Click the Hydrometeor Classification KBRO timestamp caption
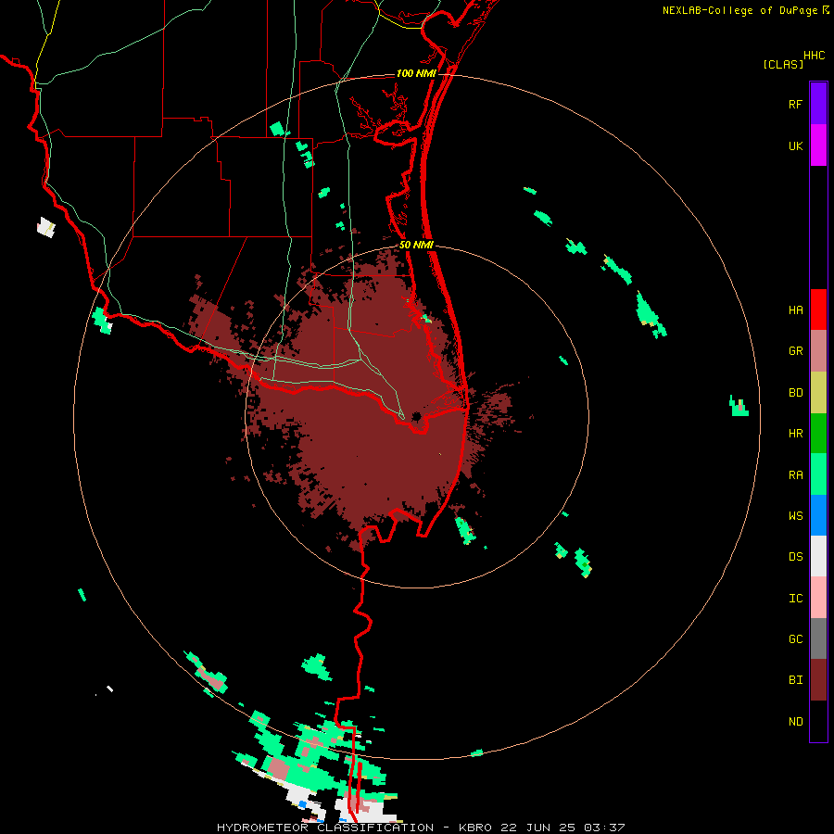834x834 pixels. (421, 828)
